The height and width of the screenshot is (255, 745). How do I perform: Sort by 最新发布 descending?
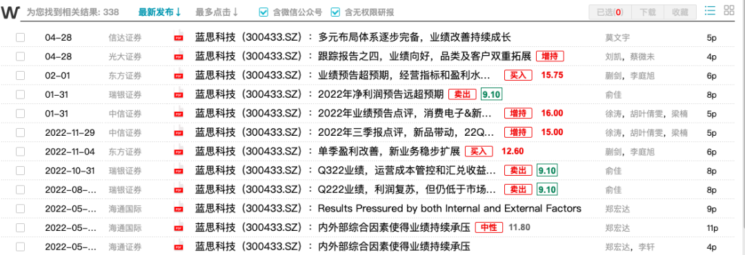coord(159,12)
